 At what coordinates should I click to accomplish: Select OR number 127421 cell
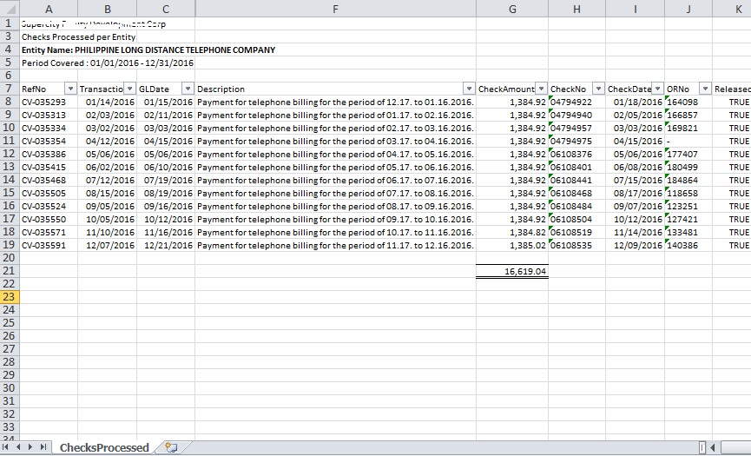point(688,219)
